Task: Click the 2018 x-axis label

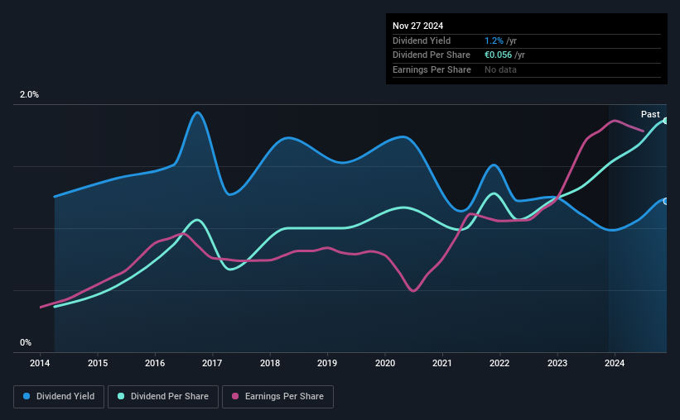Action: click(270, 363)
